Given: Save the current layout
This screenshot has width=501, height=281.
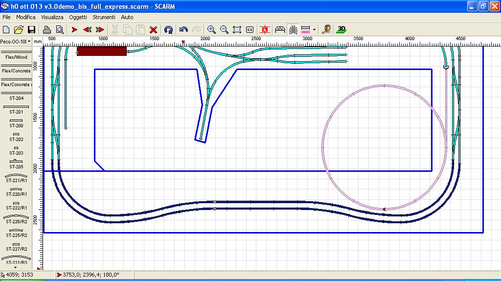Looking at the screenshot, I should click(31, 30).
